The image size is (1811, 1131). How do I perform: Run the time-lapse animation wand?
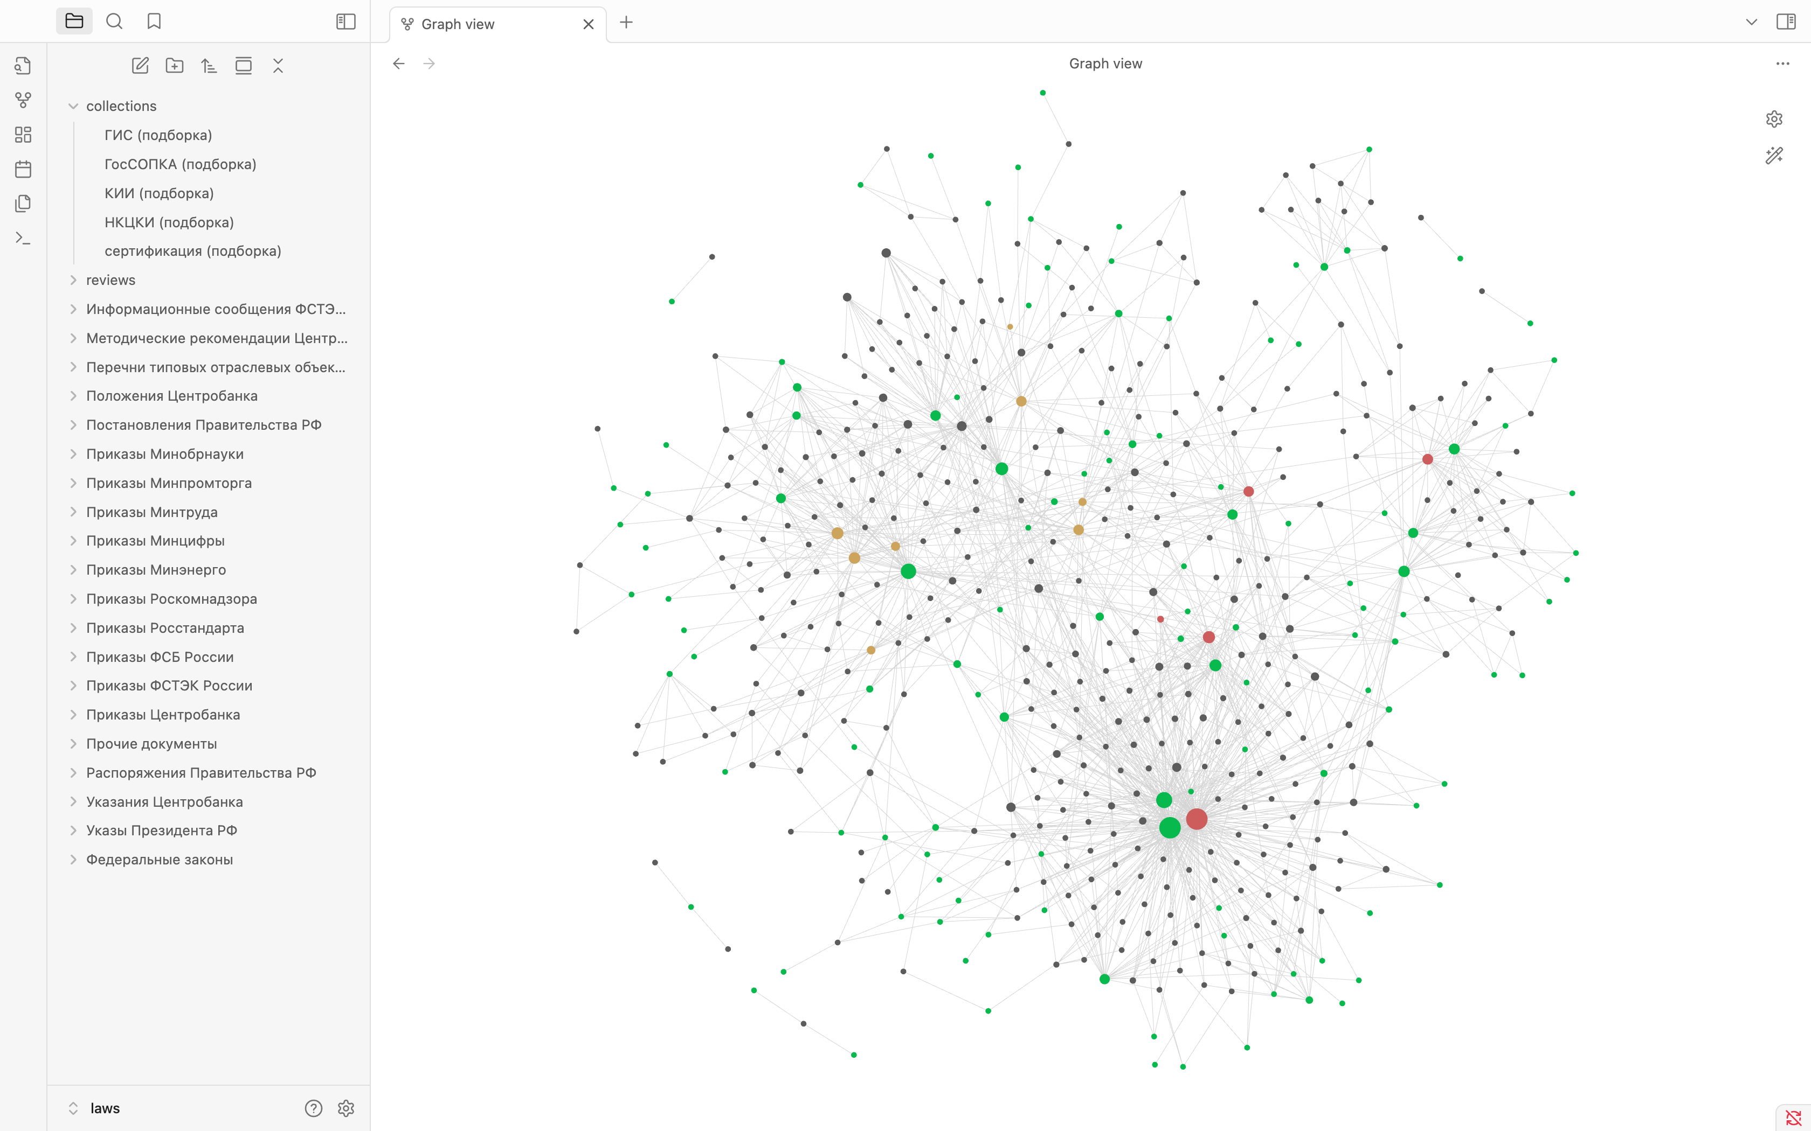tap(1774, 156)
